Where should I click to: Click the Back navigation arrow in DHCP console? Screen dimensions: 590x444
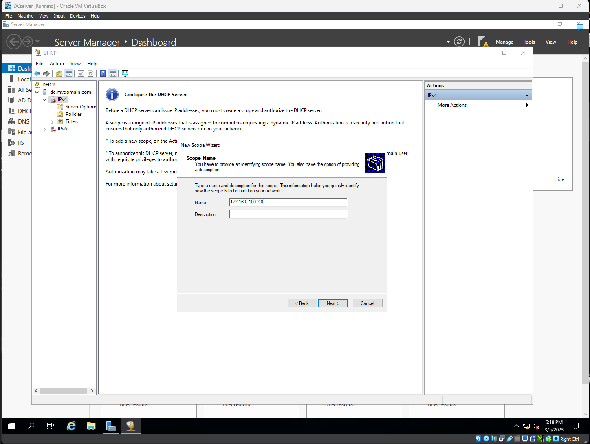(37, 73)
